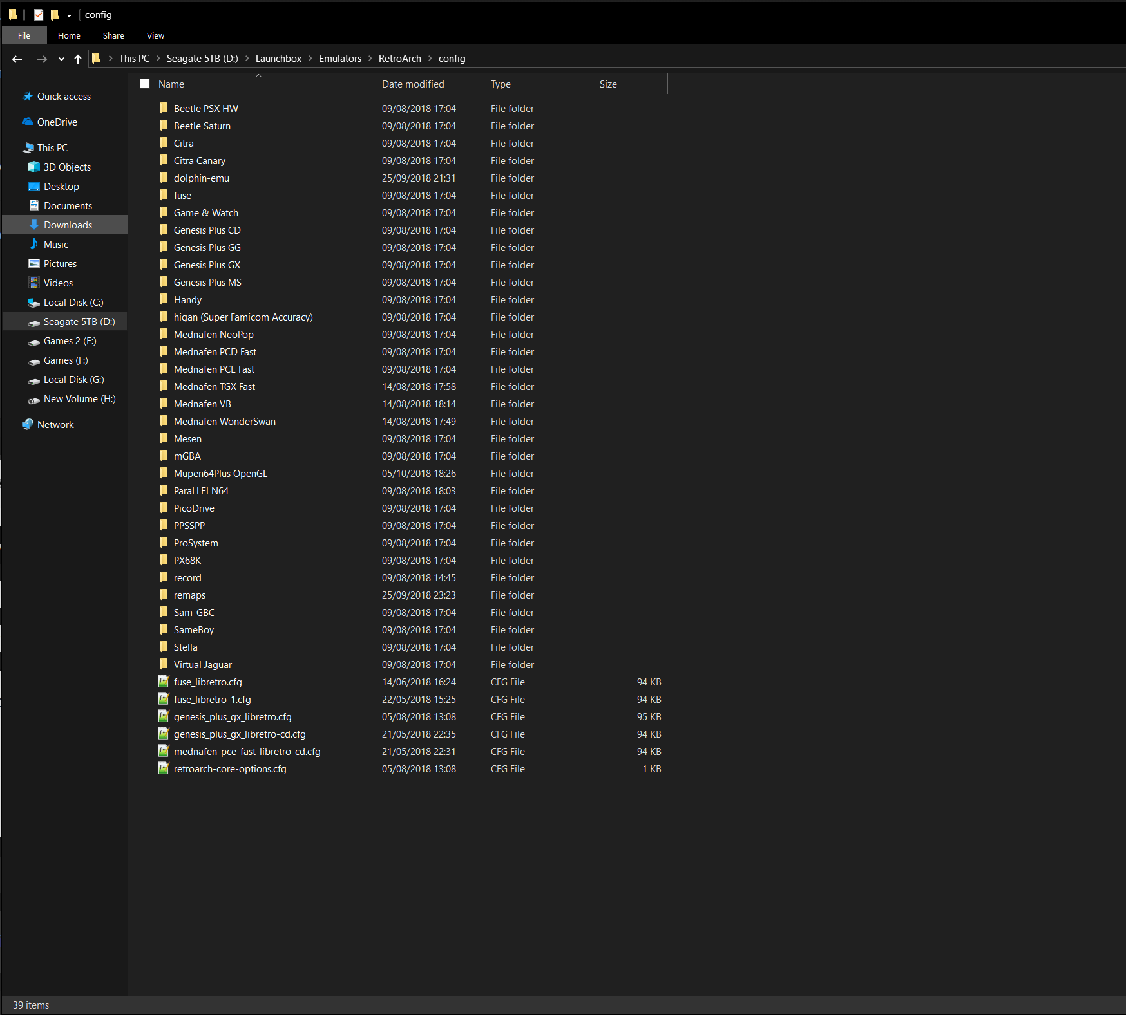This screenshot has height=1015, width=1126.
Task: Click the 3D Objects cube icon
Action: [34, 167]
